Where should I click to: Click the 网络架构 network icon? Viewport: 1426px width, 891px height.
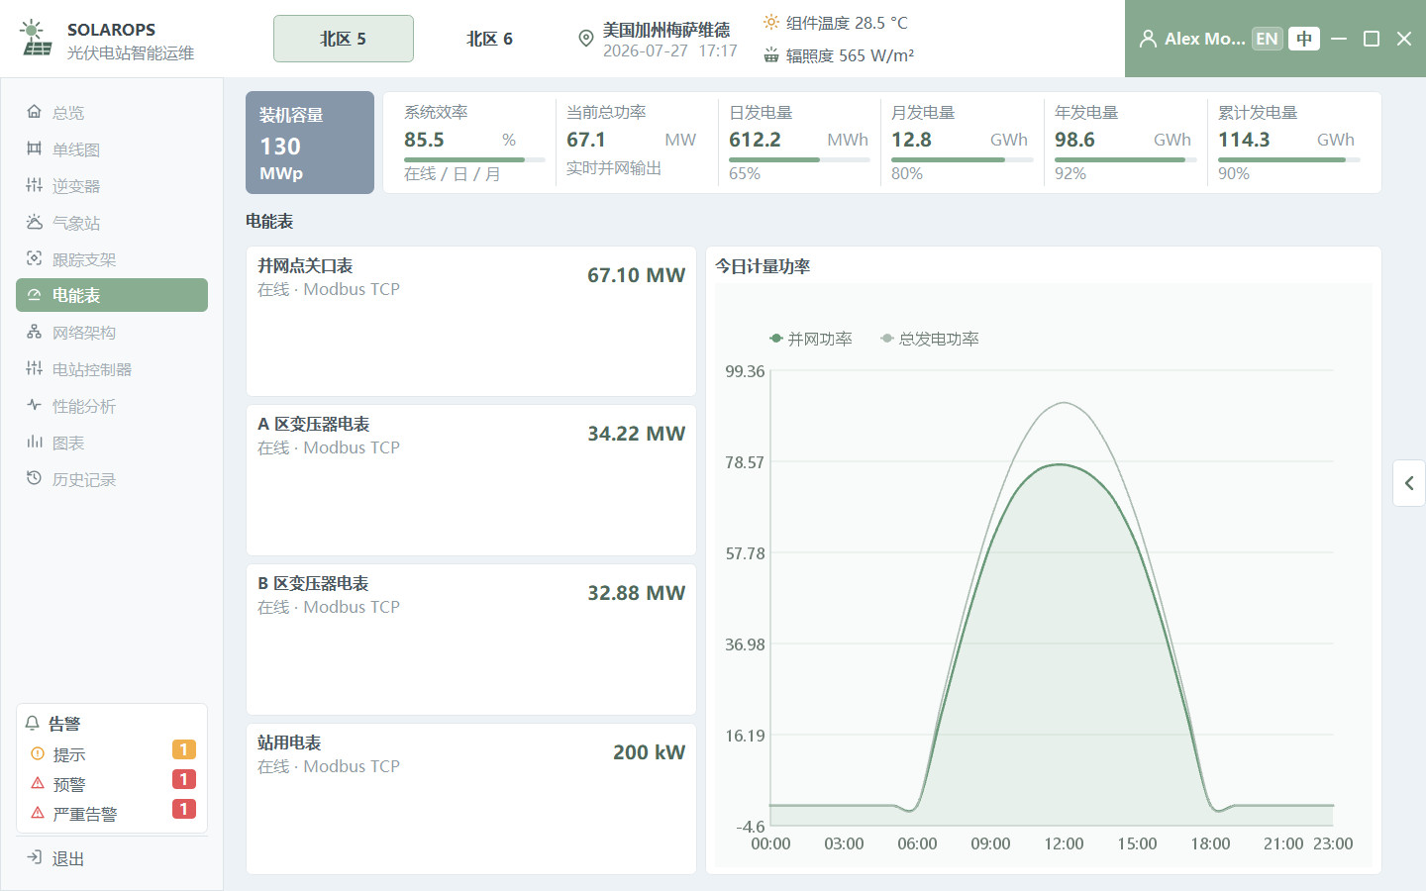coord(34,332)
